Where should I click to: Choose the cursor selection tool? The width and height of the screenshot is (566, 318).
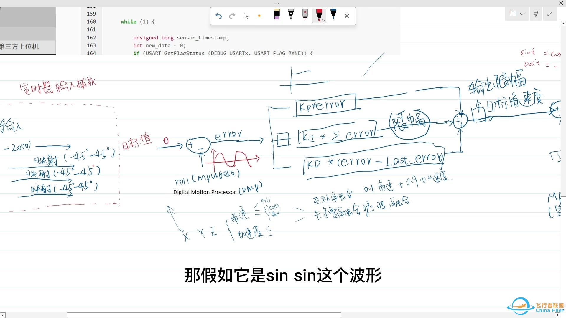[246, 16]
